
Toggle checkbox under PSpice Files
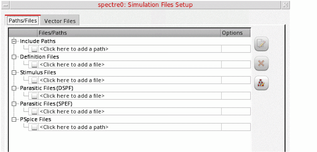tap(34, 127)
